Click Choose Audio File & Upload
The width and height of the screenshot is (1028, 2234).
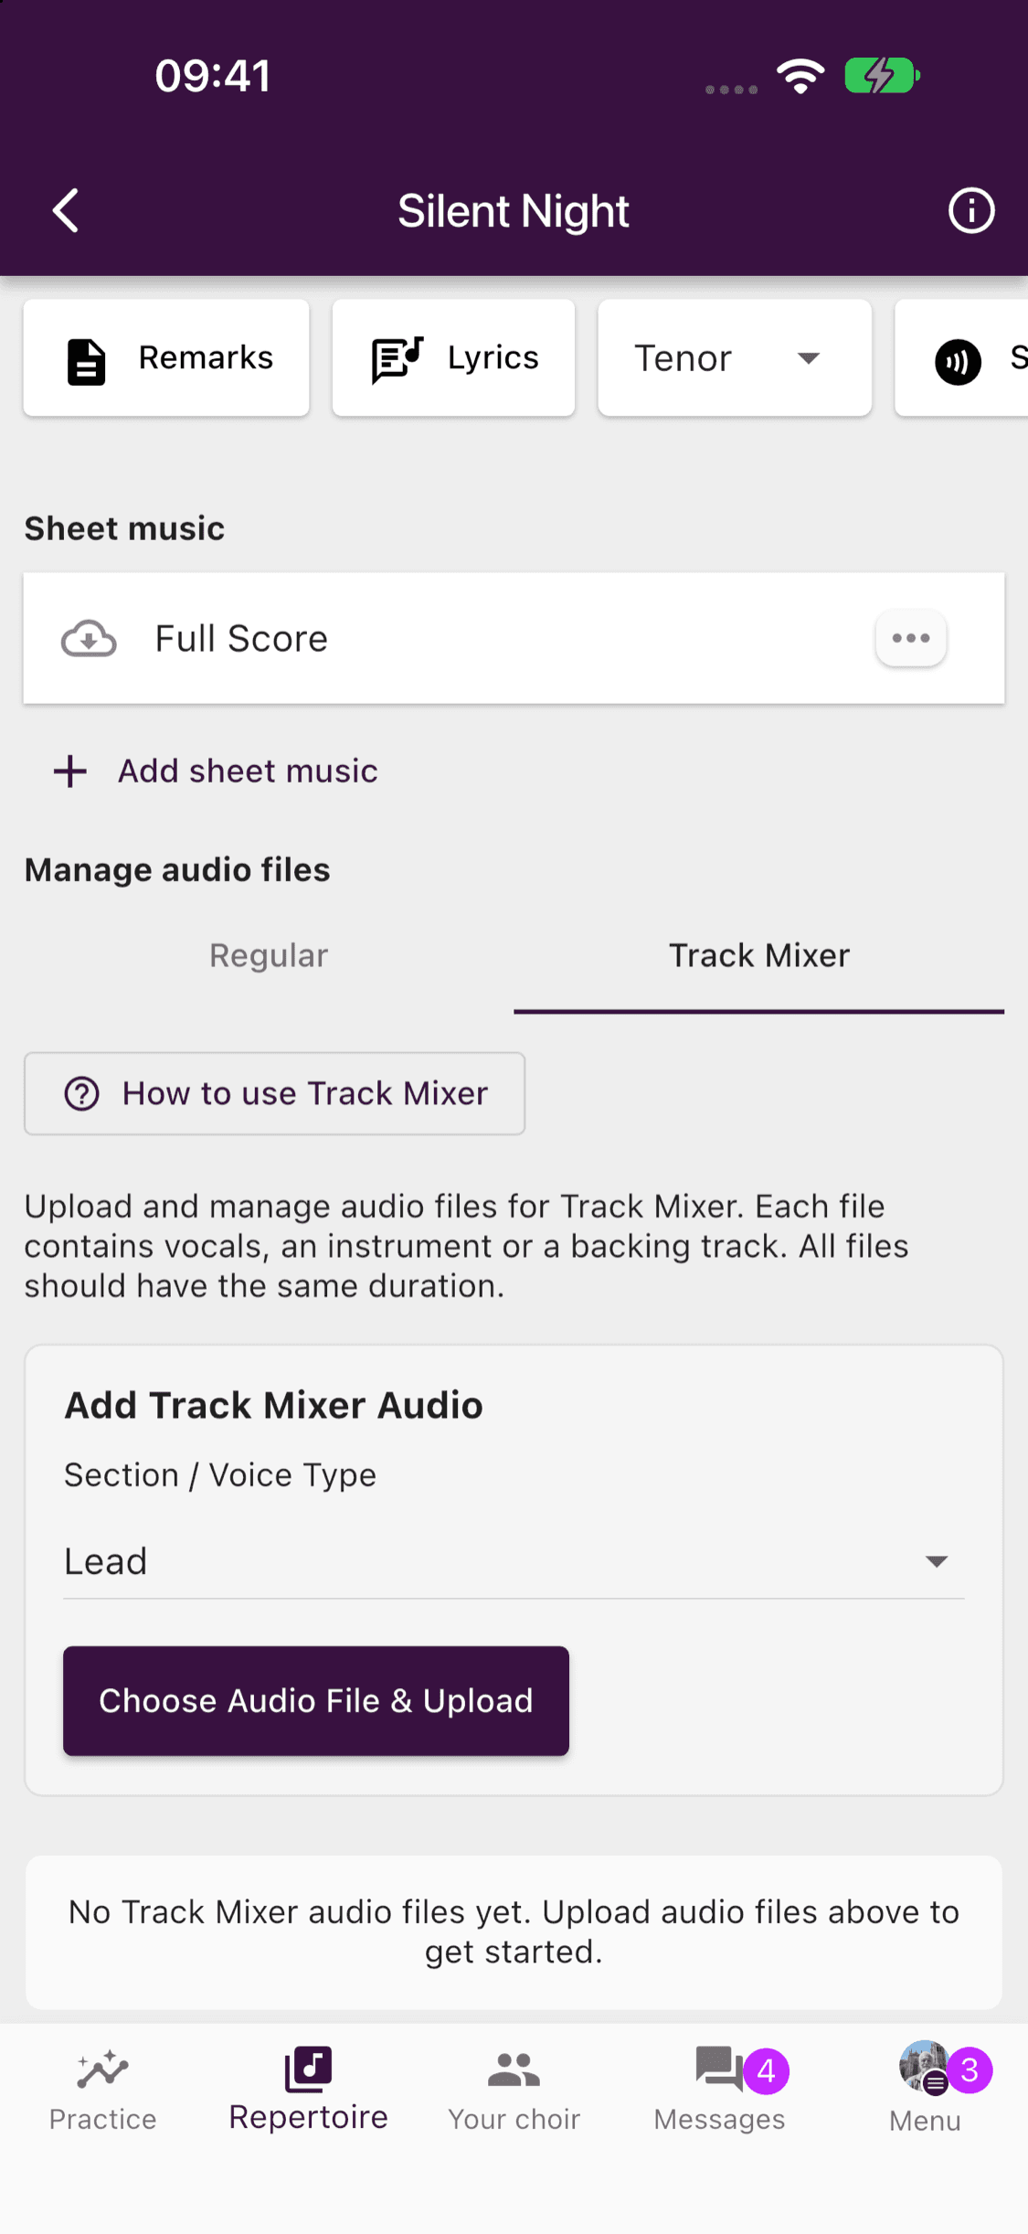[x=316, y=1701]
